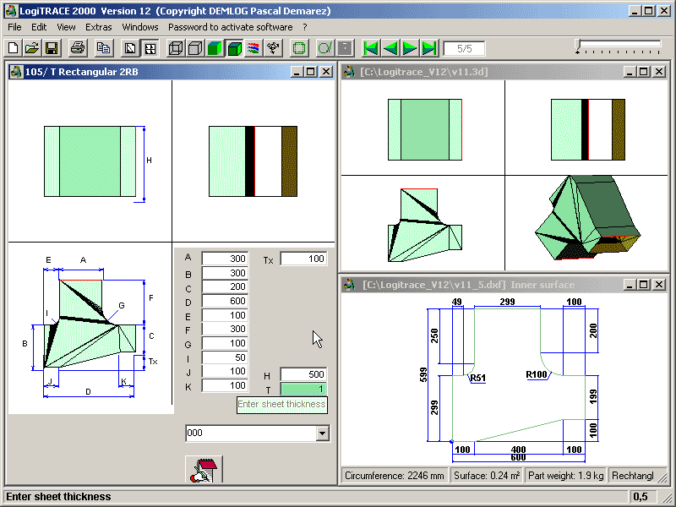The image size is (676, 507).
Task: Select the solid green cube view icon
Action: tap(215, 48)
